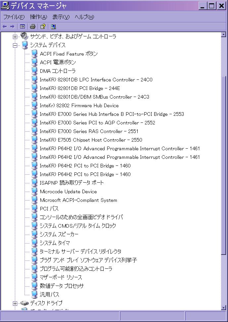The width and height of the screenshot is (228, 322).
Task: Select E7000 Series PCI to AGP Controller - 2552
Action: (97, 123)
